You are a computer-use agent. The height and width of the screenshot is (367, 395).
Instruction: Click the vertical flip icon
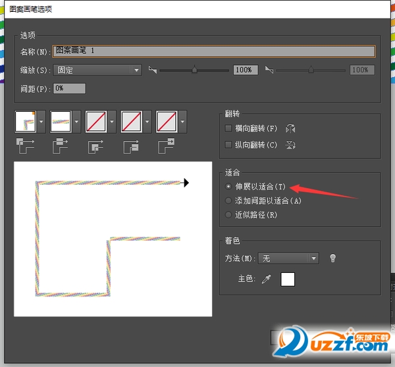click(x=290, y=145)
